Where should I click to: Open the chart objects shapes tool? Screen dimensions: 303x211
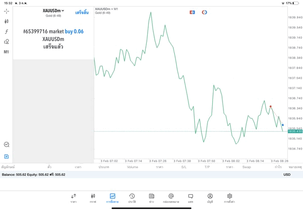[x=6, y=42]
